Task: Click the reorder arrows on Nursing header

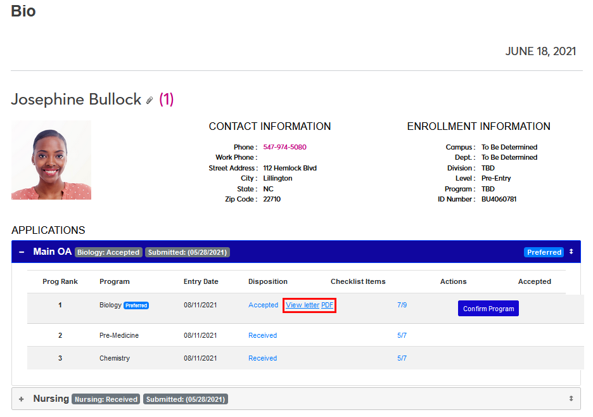Action: click(x=571, y=399)
